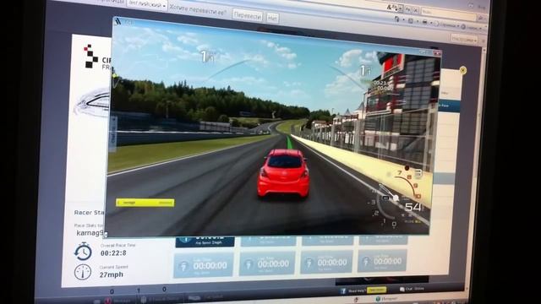Click the game window title icon
Screen dimensions: 541x304
[118, 21]
